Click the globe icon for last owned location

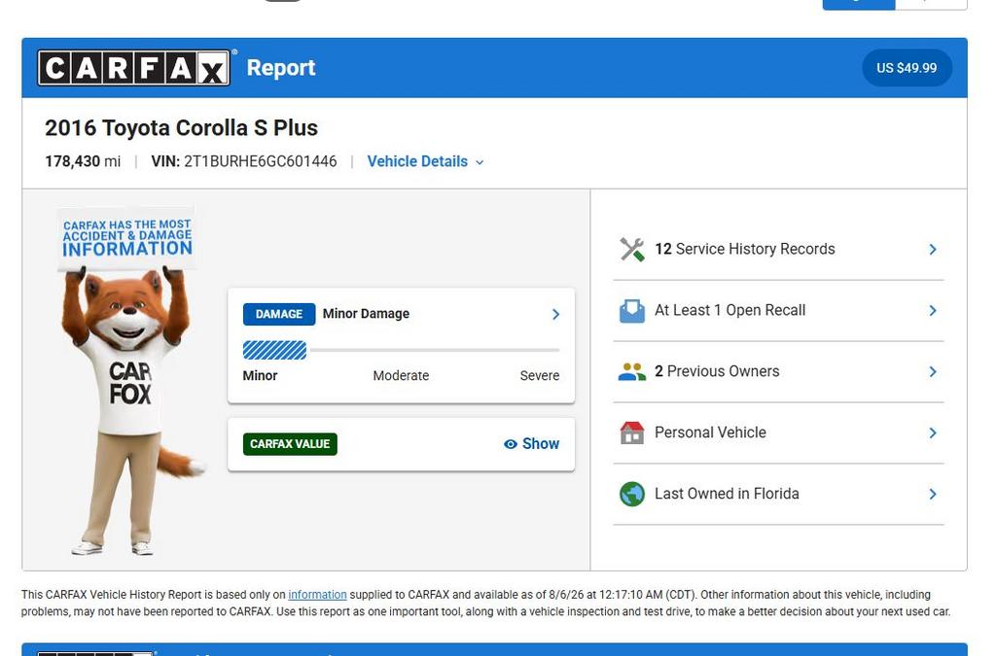coord(632,495)
